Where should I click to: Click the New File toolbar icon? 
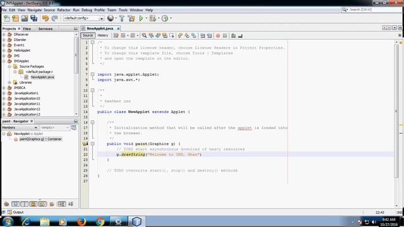coord(7,18)
